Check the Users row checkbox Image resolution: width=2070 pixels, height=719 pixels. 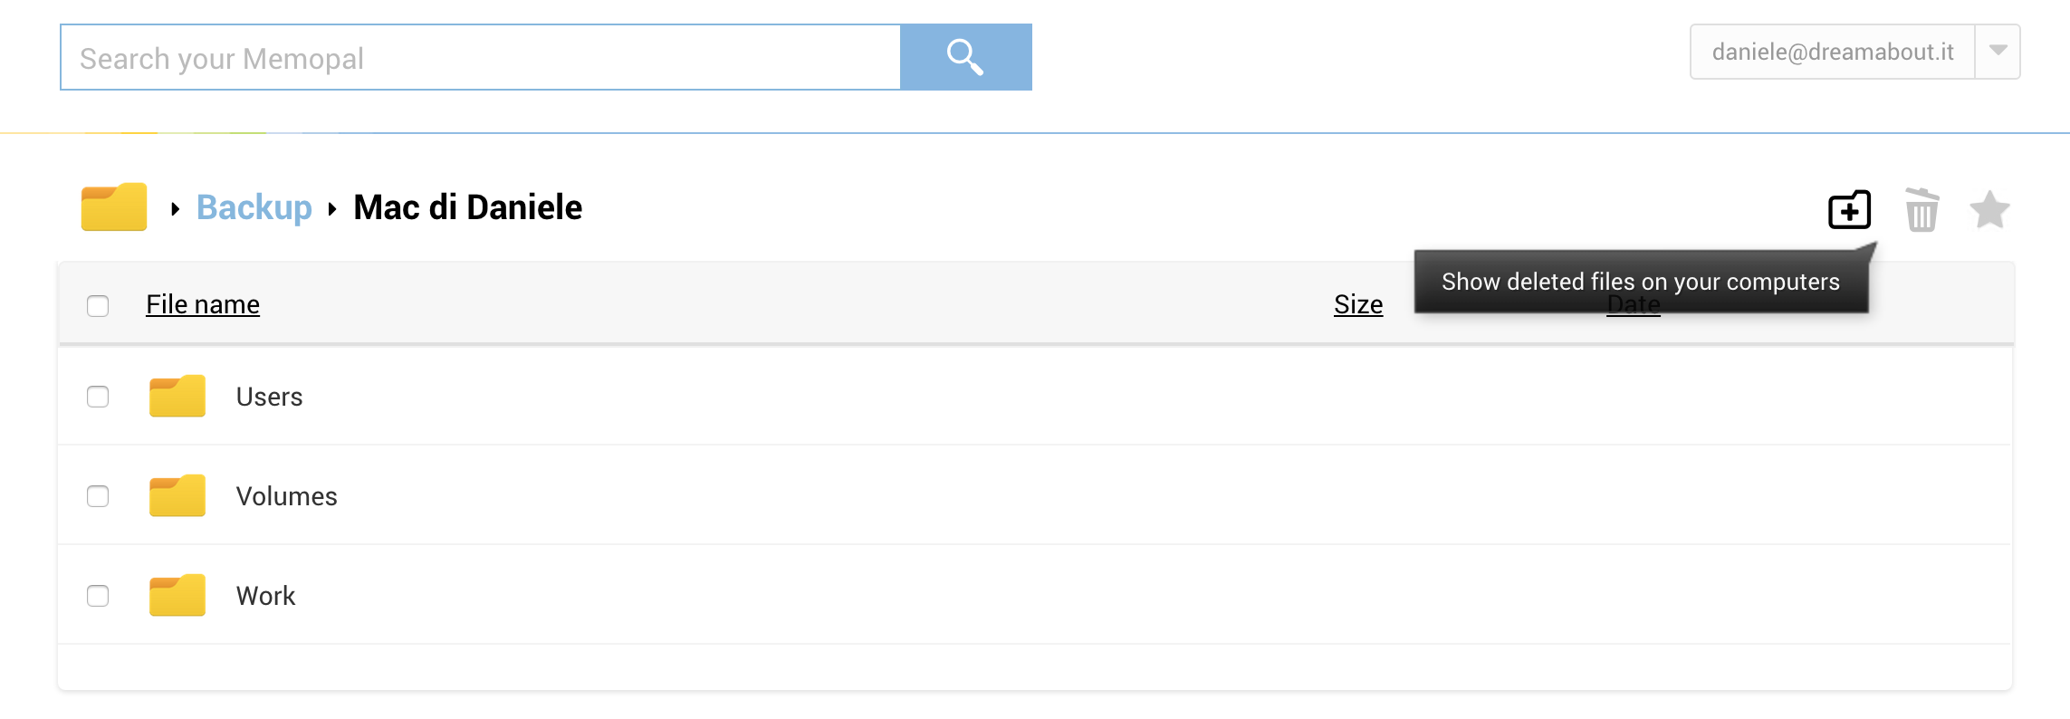98,397
